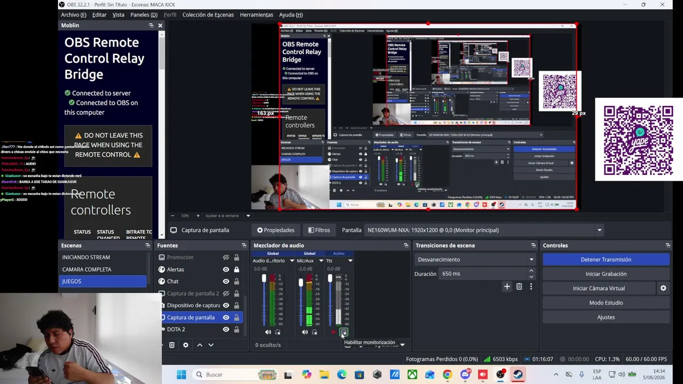
Task: Move selected source down
Action: coord(211,345)
